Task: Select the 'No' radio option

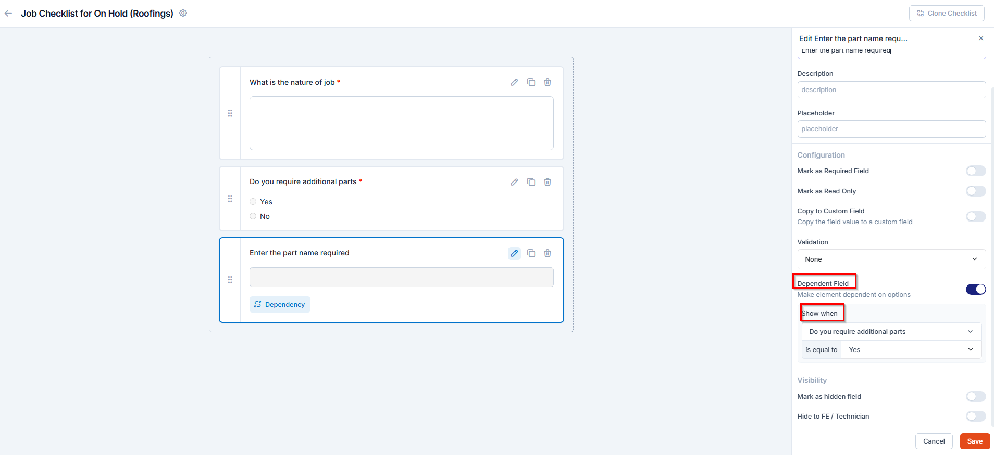Action: pos(253,216)
